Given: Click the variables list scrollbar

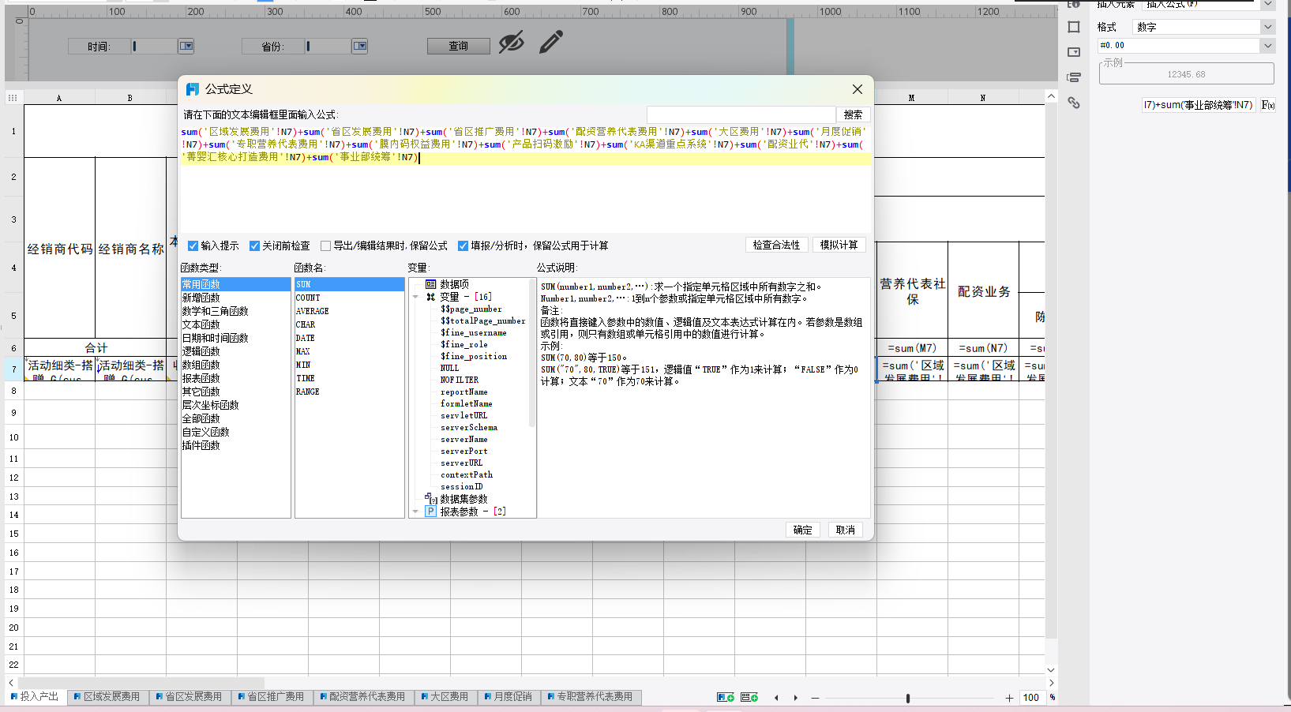Looking at the screenshot, I should pyautogui.click(x=532, y=354).
